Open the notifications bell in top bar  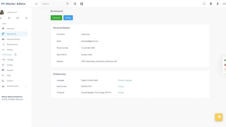click(x=211, y=4)
